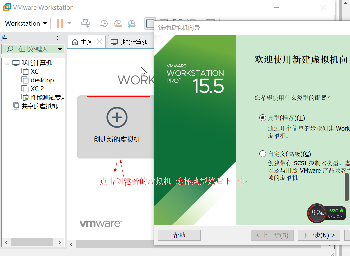
Task: Select 我的计算机 in the library tree
Action: point(37,63)
